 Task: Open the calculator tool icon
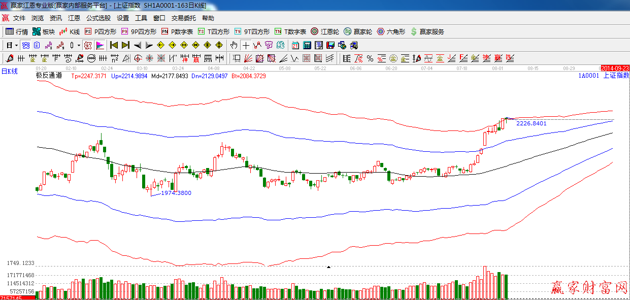click(307, 45)
